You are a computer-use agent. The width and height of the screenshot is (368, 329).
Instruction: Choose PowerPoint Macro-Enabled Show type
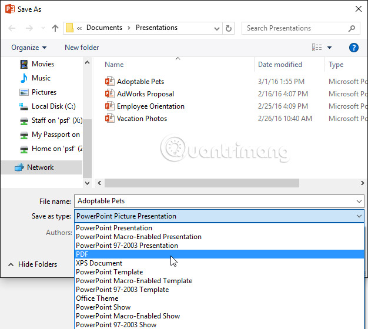(x=219, y=316)
